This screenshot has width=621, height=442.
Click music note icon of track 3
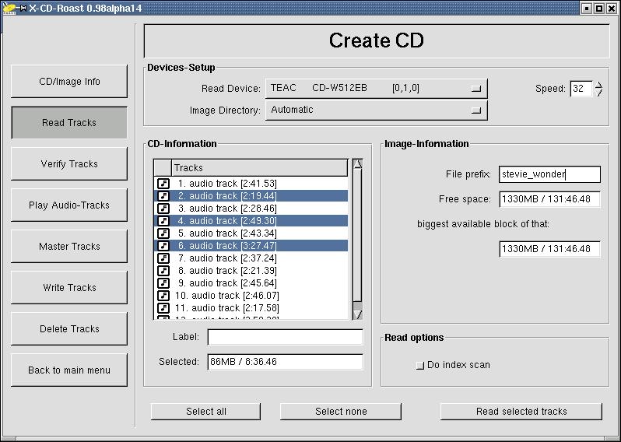point(163,209)
